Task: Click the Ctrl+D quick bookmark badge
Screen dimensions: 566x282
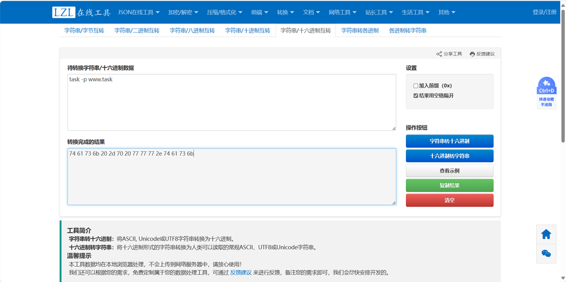Action: 546,91
